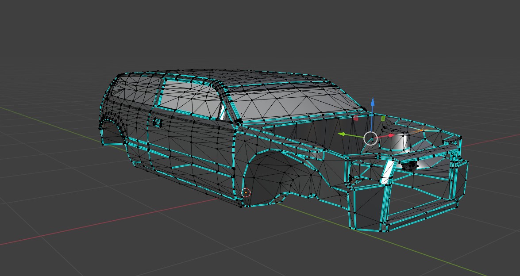Click the white free-move circle of the gizmo
Image resolution: width=520 pixels, height=276 pixels.
pyautogui.click(x=370, y=138)
